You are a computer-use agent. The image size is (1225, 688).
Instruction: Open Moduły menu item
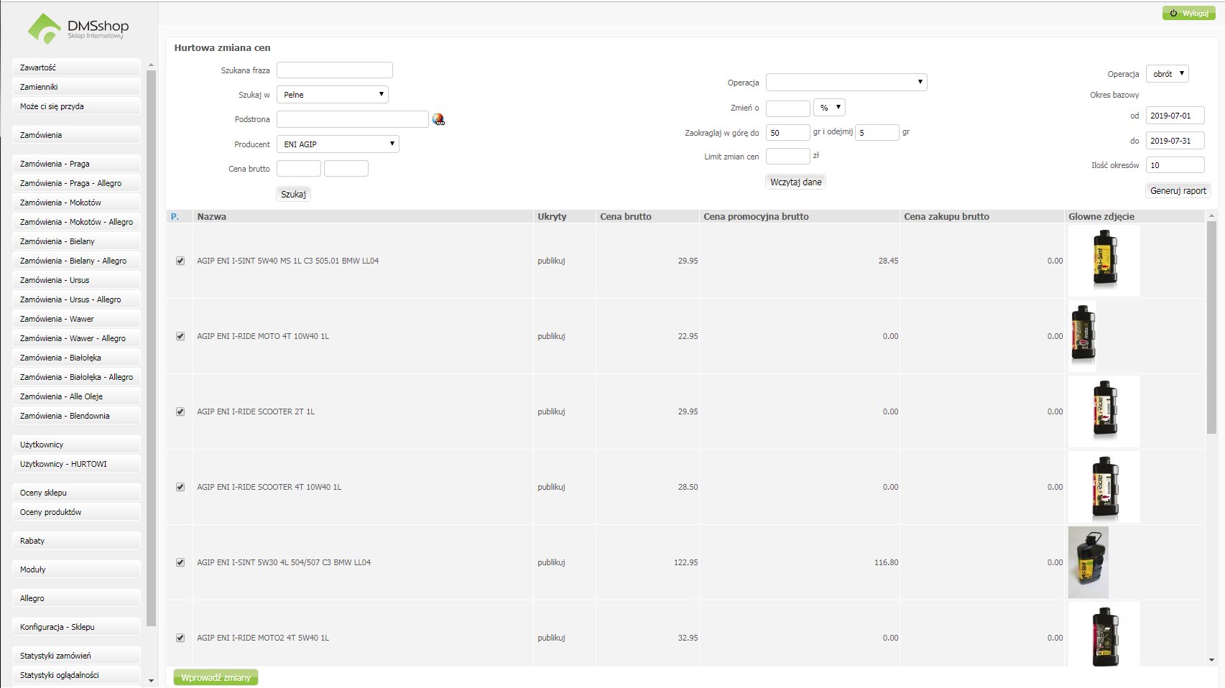click(76, 570)
